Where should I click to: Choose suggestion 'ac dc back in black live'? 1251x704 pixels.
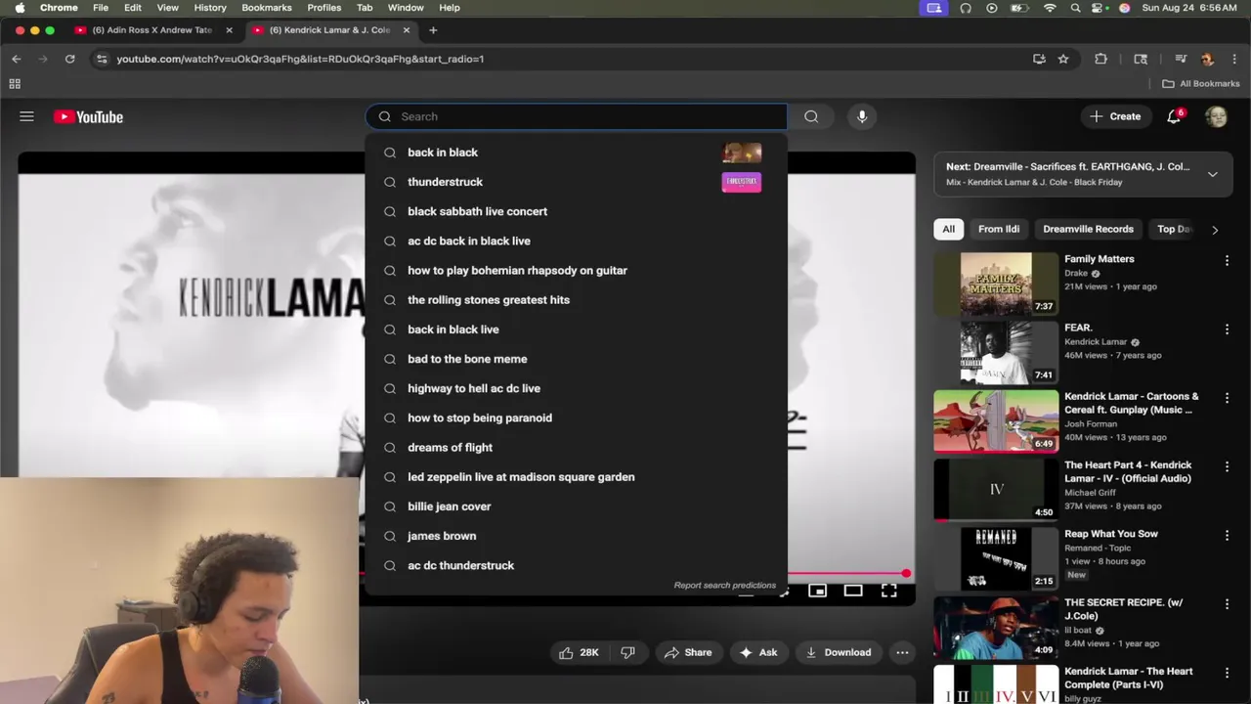pos(576,241)
